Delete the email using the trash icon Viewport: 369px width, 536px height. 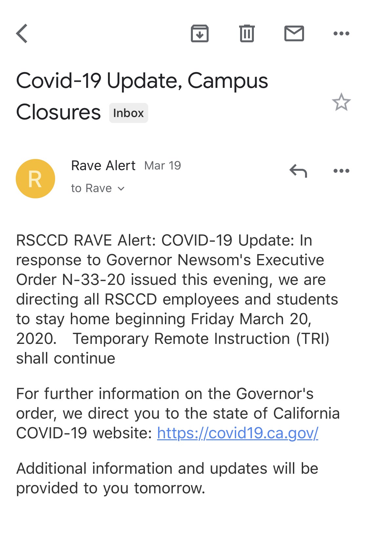coord(247,33)
